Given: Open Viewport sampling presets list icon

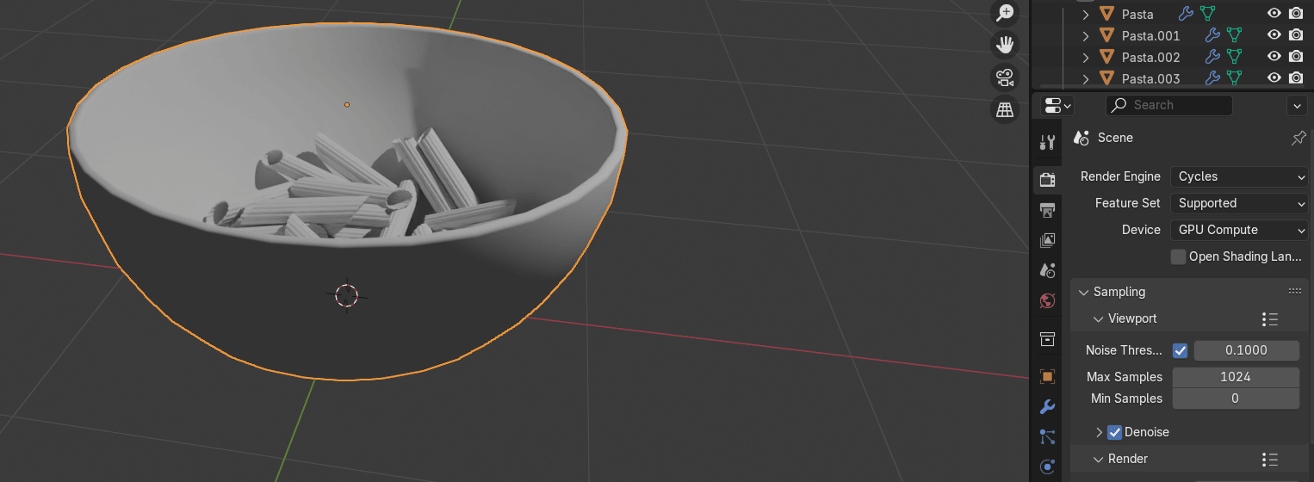Looking at the screenshot, I should tap(1269, 319).
